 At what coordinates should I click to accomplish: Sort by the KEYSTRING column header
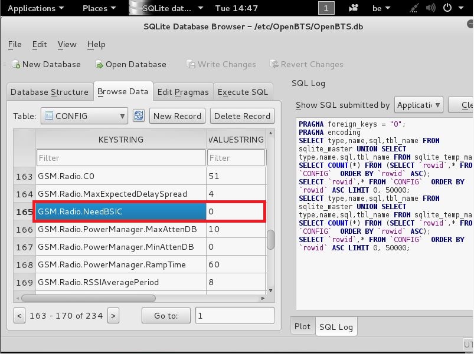pos(121,140)
